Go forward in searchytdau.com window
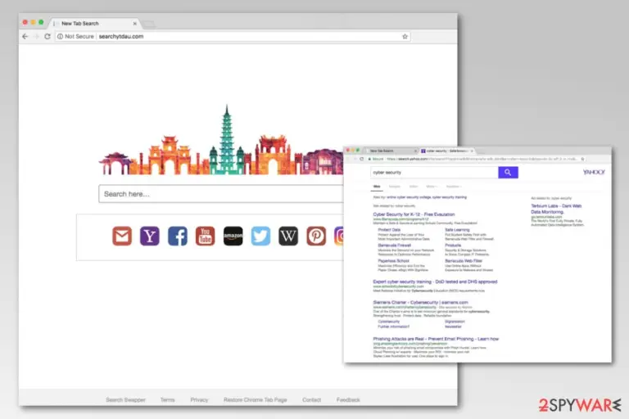This screenshot has width=629, height=419. click(x=36, y=37)
